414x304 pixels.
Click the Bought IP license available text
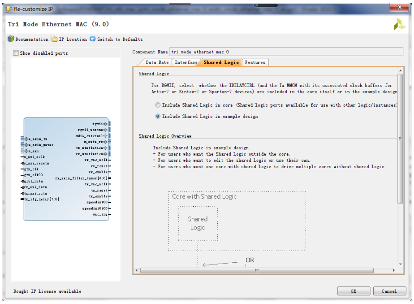coord(47,291)
